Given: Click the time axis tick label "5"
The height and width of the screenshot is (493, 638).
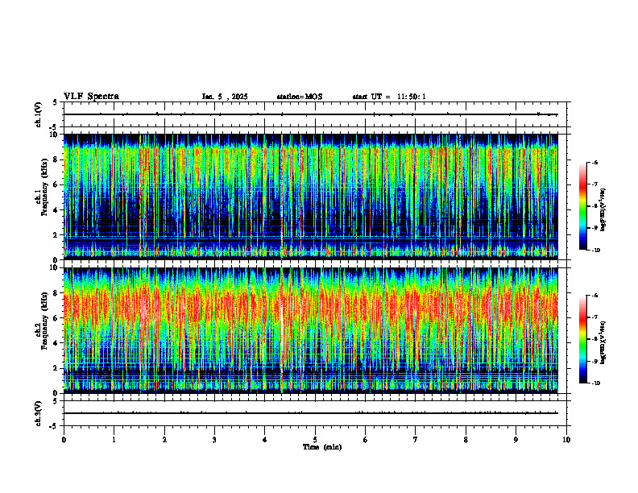Looking at the screenshot, I should tap(315, 440).
